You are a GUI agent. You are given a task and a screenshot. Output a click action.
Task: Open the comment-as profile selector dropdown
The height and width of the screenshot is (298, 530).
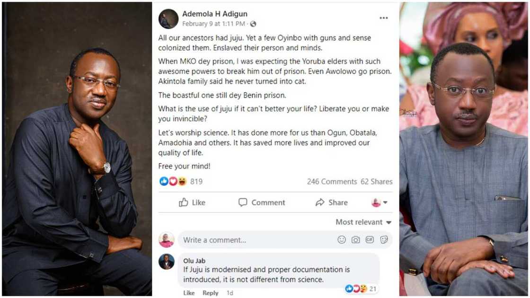tap(380, 202)
